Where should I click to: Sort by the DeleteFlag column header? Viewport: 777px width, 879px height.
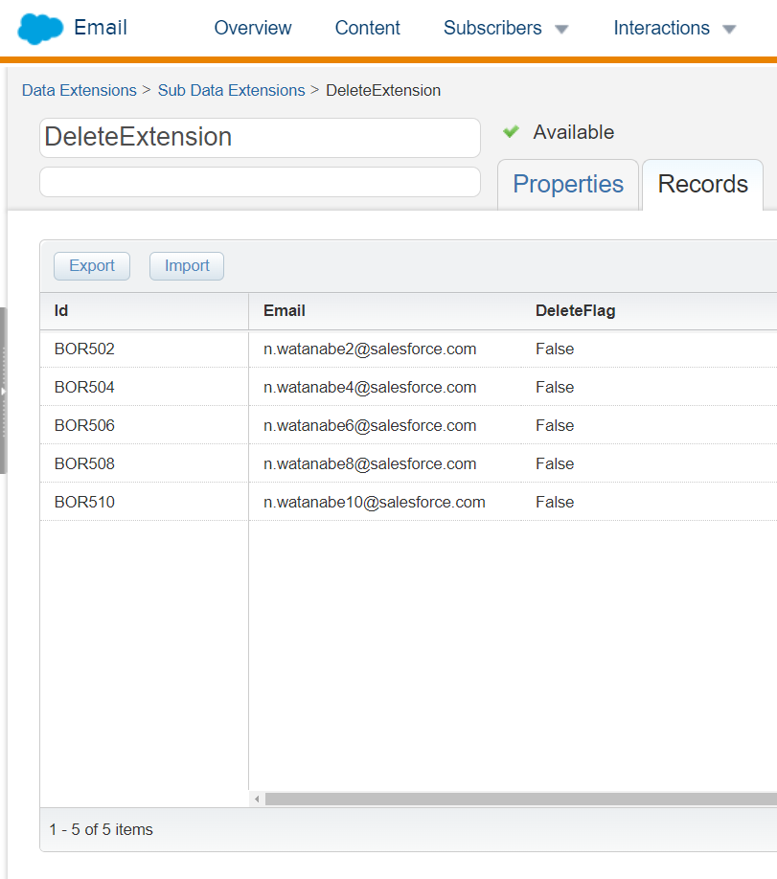point(576,310)
